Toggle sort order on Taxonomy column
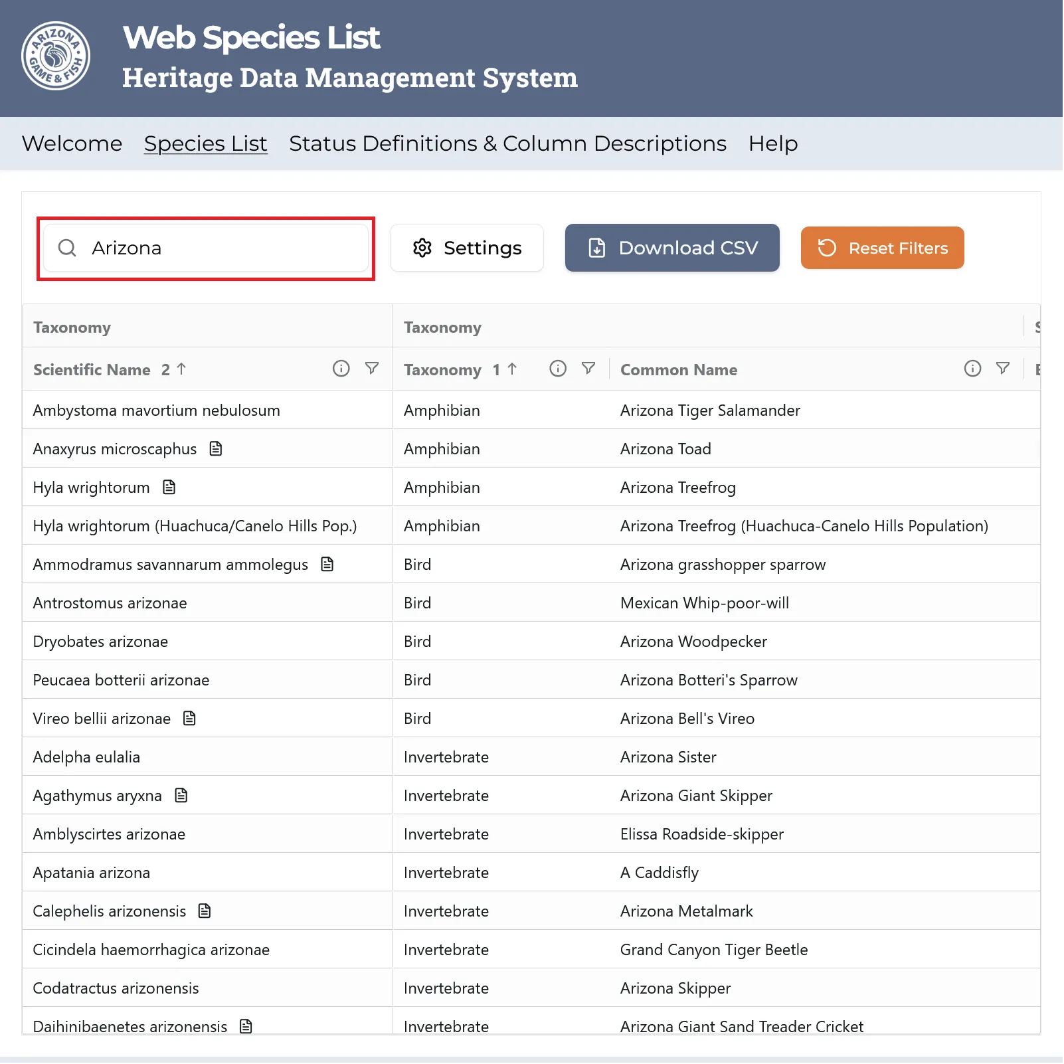Viewport: 1064px width, 1064px height. 511,369
